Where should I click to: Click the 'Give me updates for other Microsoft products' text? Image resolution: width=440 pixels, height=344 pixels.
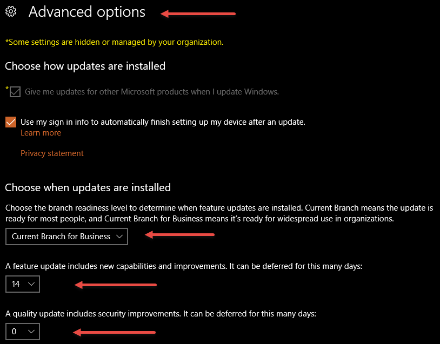152,92
